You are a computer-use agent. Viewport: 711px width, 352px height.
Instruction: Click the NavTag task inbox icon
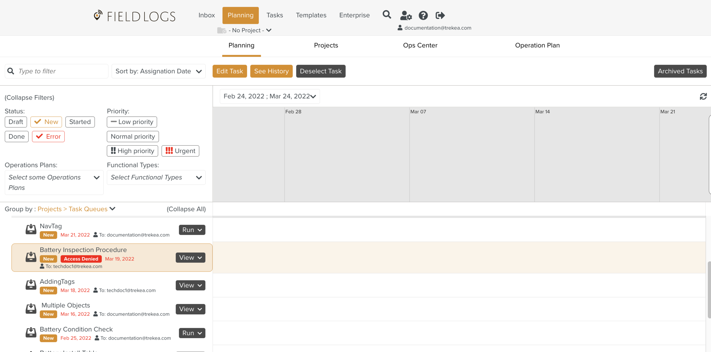coord(31,229)
